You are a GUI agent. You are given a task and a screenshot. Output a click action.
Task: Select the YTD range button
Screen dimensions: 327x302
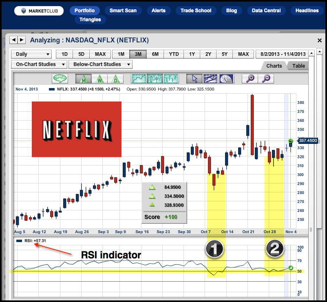(x=174, y=54)
